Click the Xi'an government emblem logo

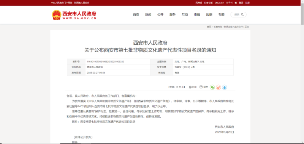[x=56, y=15]
